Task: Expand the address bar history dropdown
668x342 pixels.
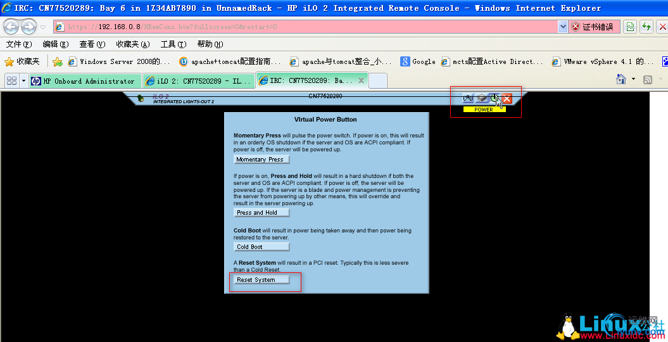Action: coord(563,27)
